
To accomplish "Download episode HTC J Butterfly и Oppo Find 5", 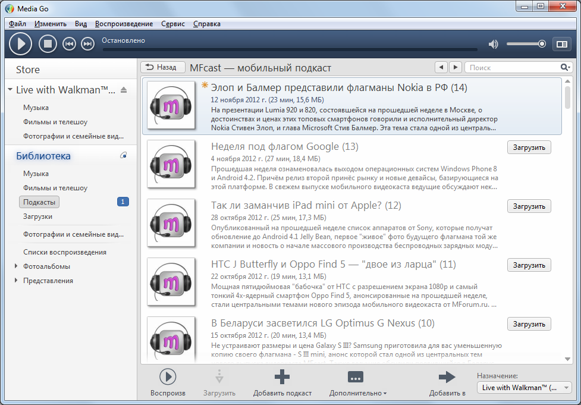I will [529, 265].
